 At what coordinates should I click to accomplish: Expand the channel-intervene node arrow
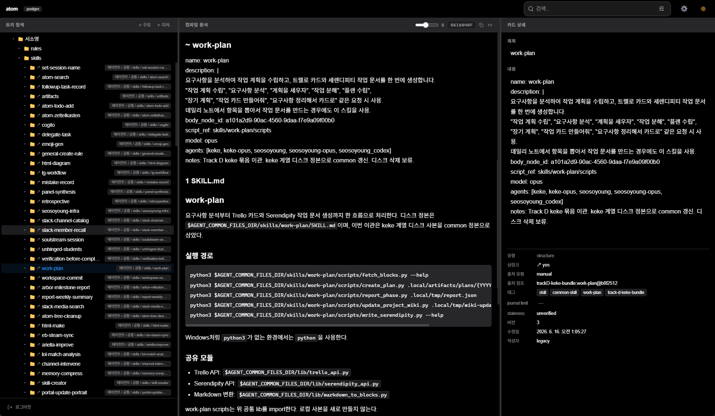point(25,364)
